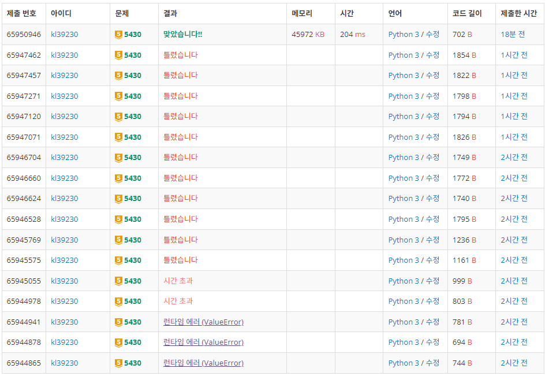
Task: Open problem 5430 link in row 65950946
Action: point(133,34)
